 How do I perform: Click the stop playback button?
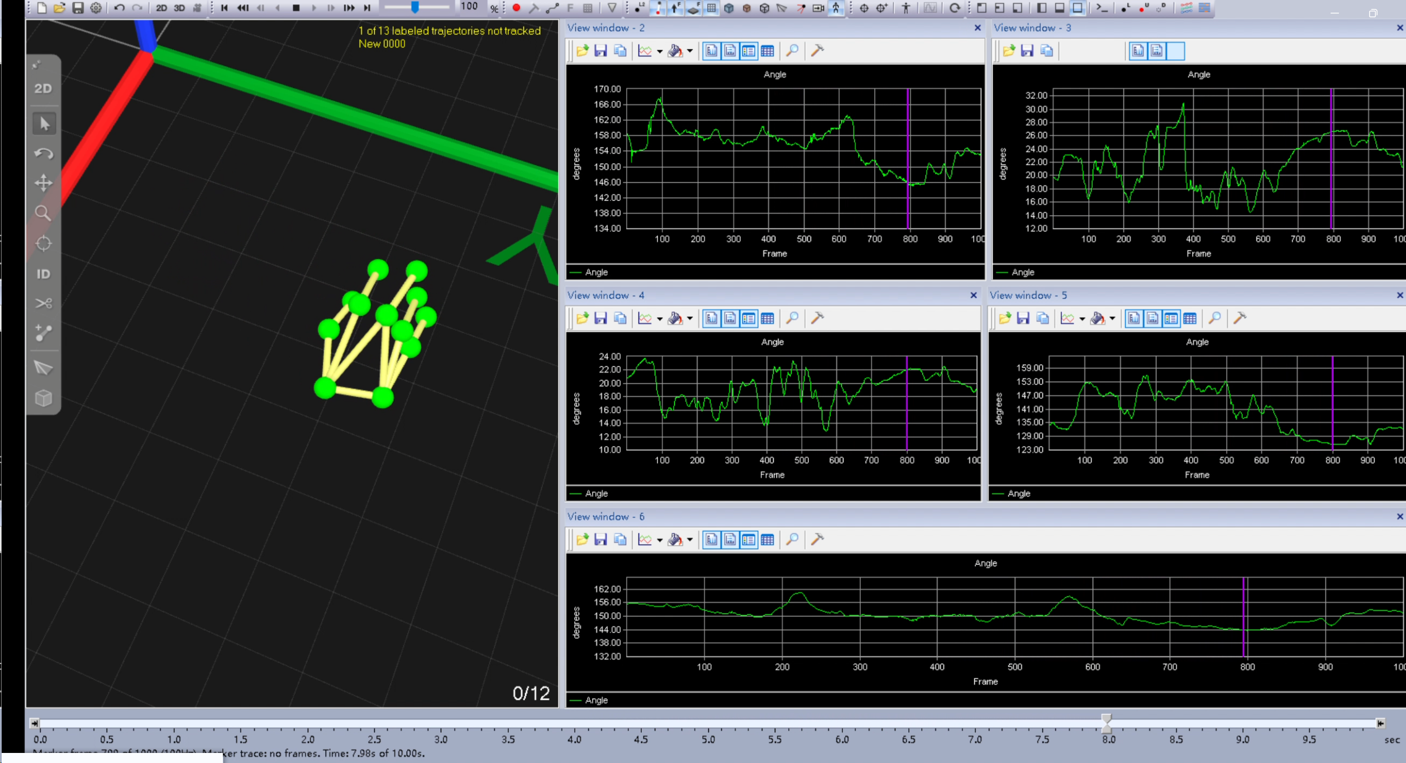pyautogui.click(x=296, y=8)
